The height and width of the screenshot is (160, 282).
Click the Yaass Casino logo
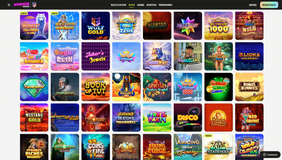(22, 5)
